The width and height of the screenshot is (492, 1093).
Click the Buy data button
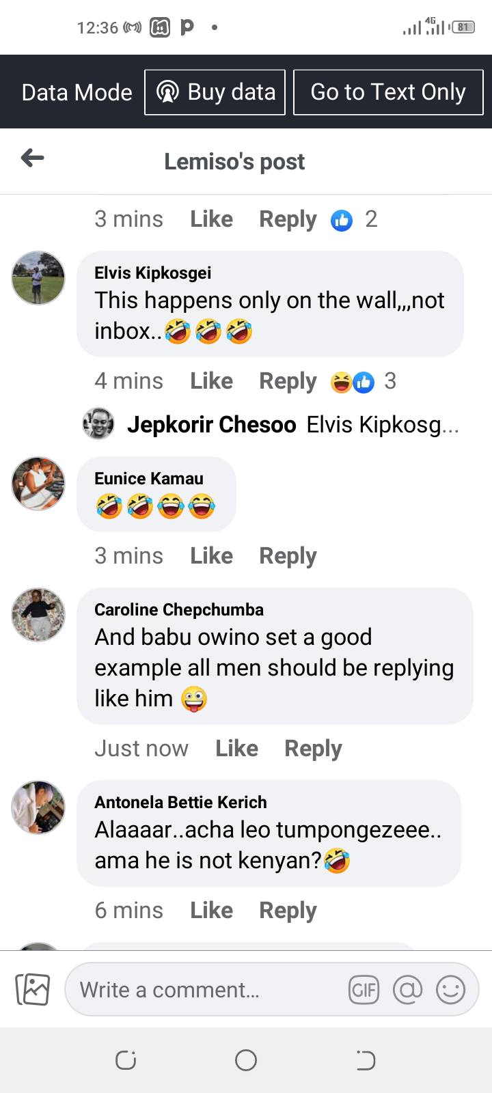[x=215, y=92]
